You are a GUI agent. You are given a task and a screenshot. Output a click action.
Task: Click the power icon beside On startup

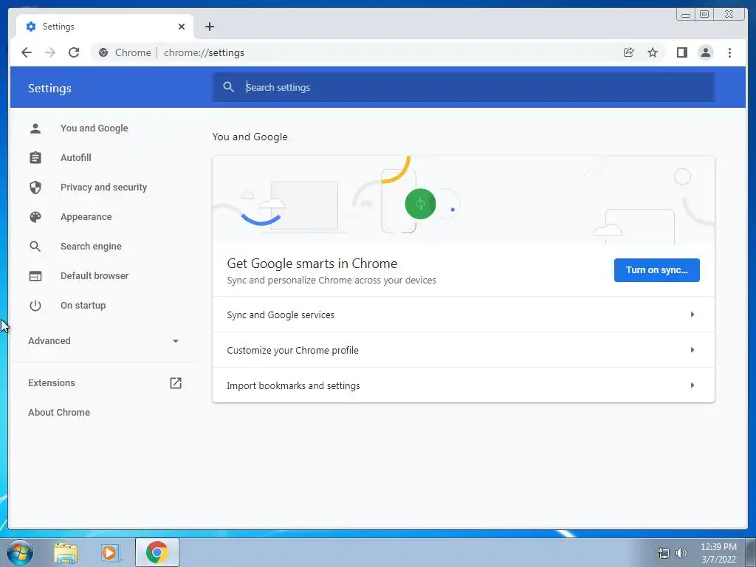pyautogui.click(x=35, y=305)
